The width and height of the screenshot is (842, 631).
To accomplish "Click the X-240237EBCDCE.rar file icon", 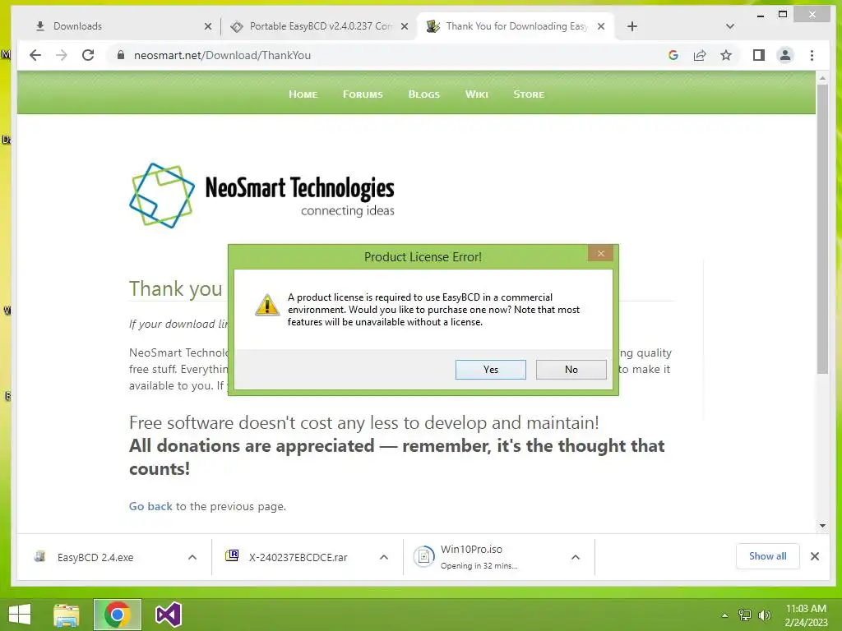I will coord(232,556).
